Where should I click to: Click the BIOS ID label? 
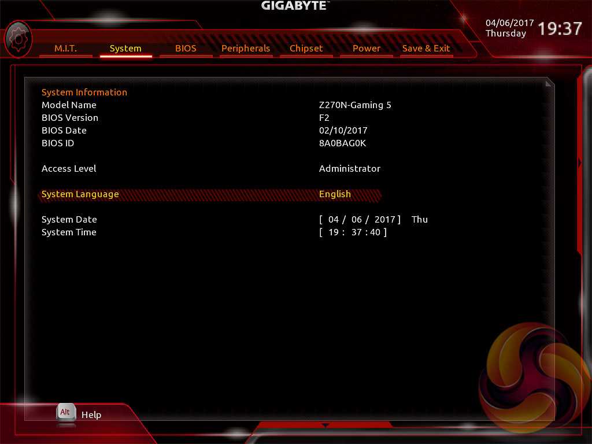click(x=58, y=143)
